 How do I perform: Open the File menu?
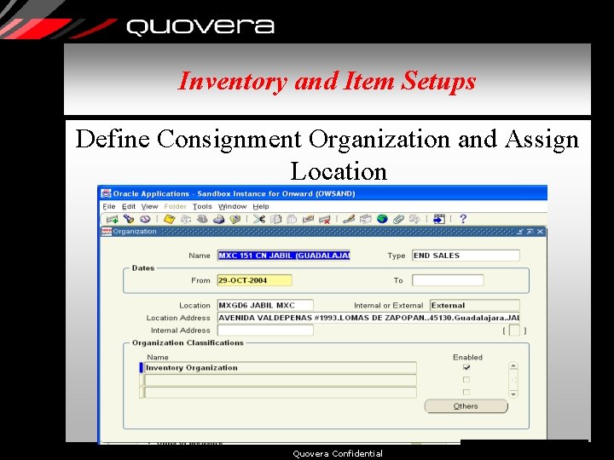click(109, 206)
